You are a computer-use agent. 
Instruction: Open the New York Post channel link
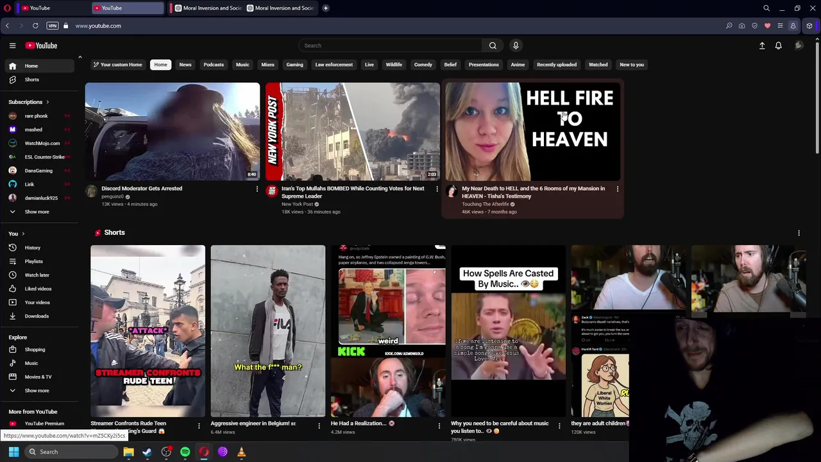[x=298, y=204]
